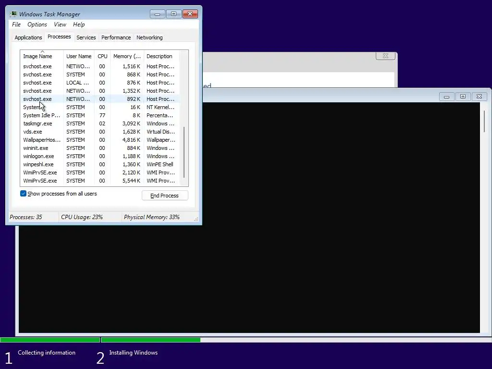492x369 pixels.
Task: Click the End Process button
Action: (x=165, y=196)
